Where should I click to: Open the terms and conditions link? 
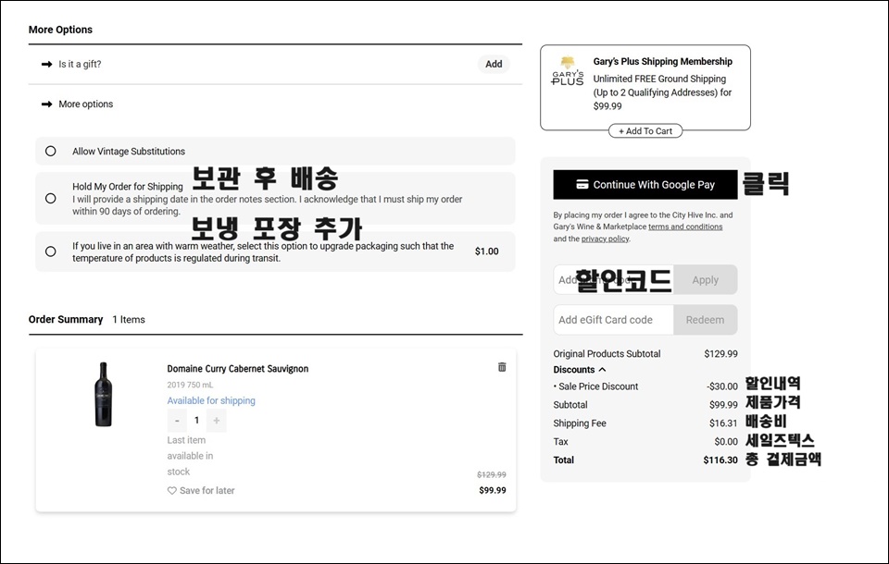click(x=685, y=227)
